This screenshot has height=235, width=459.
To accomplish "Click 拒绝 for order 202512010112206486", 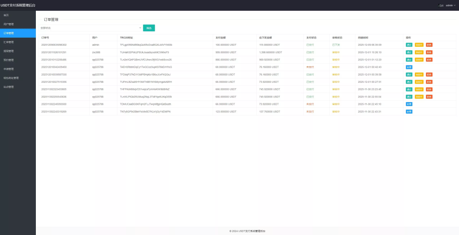I will tap(429, 60).
